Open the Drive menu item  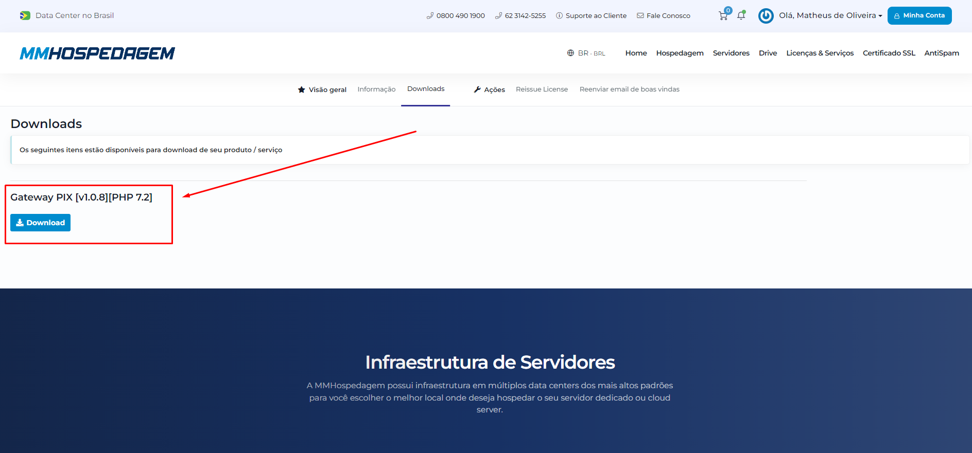tap(768, 53)
